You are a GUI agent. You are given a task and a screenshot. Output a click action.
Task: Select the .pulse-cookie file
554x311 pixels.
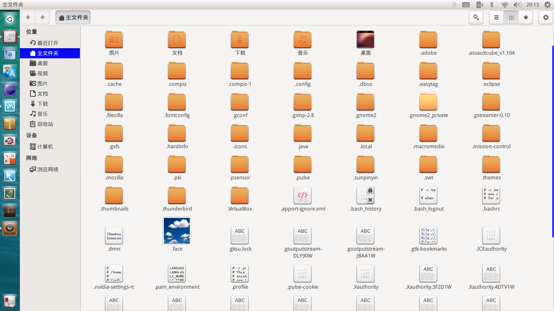pyautogui.click(x=303, y=274)
